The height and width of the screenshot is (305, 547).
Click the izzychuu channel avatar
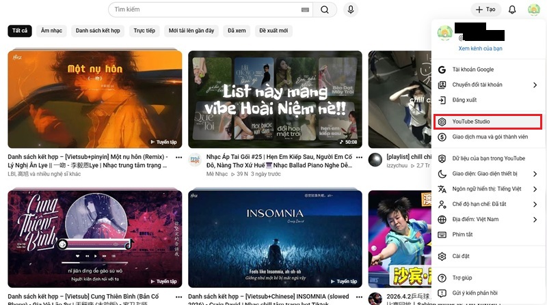[x=375, y=160]
